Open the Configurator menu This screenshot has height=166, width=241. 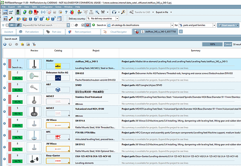tap(46, 6)
